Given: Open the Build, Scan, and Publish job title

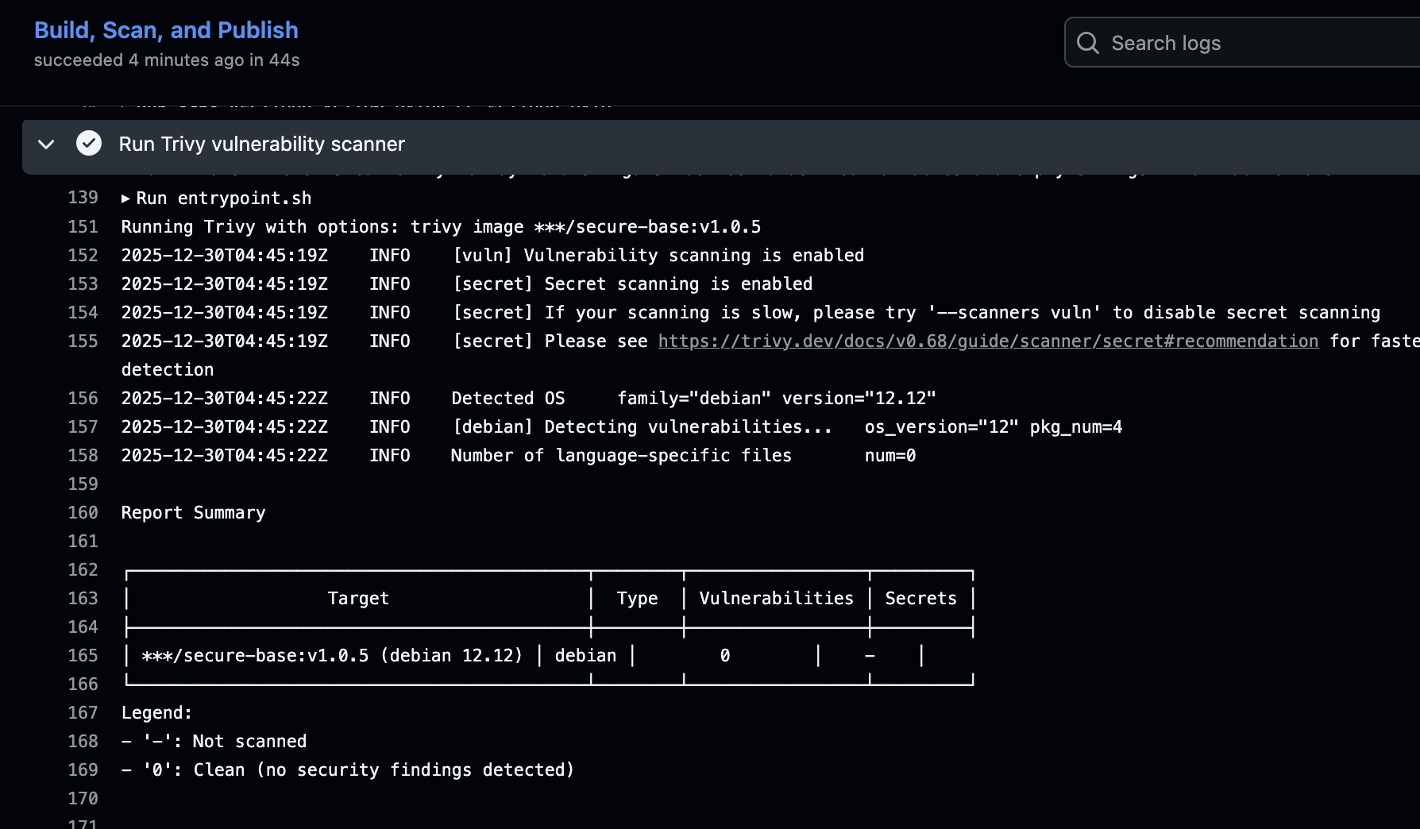Looking at the screenshot, I should tap(166, 30).
